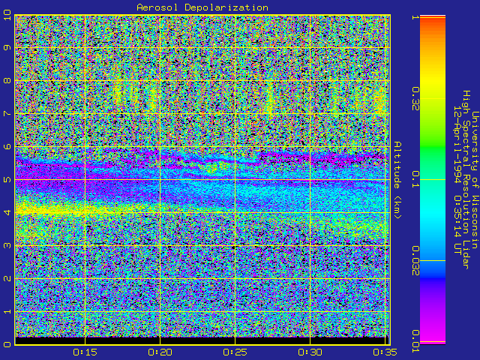
Task: Click the altitude label 8 on the y-axis
Action: point(7,81)
